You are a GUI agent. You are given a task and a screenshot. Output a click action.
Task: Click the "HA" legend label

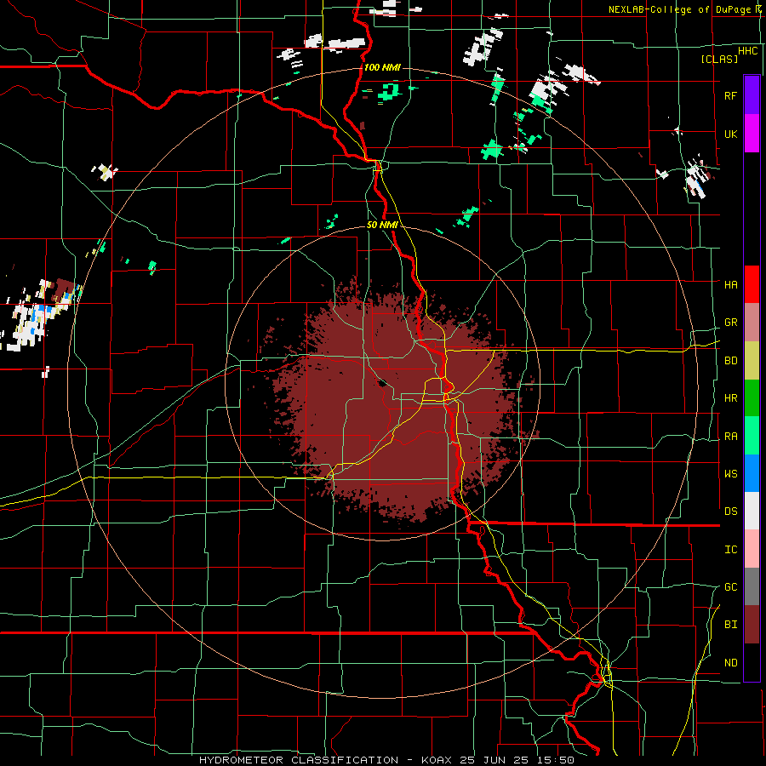(730, 284)
